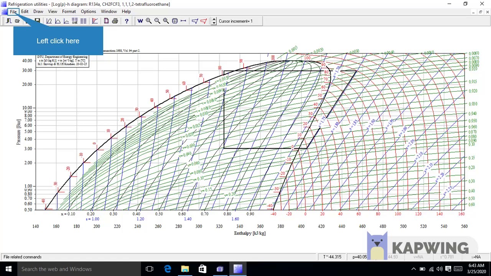Click the save floppy disk icon
Viewport: 491px width, 276px height.
(x=37, y=21)
